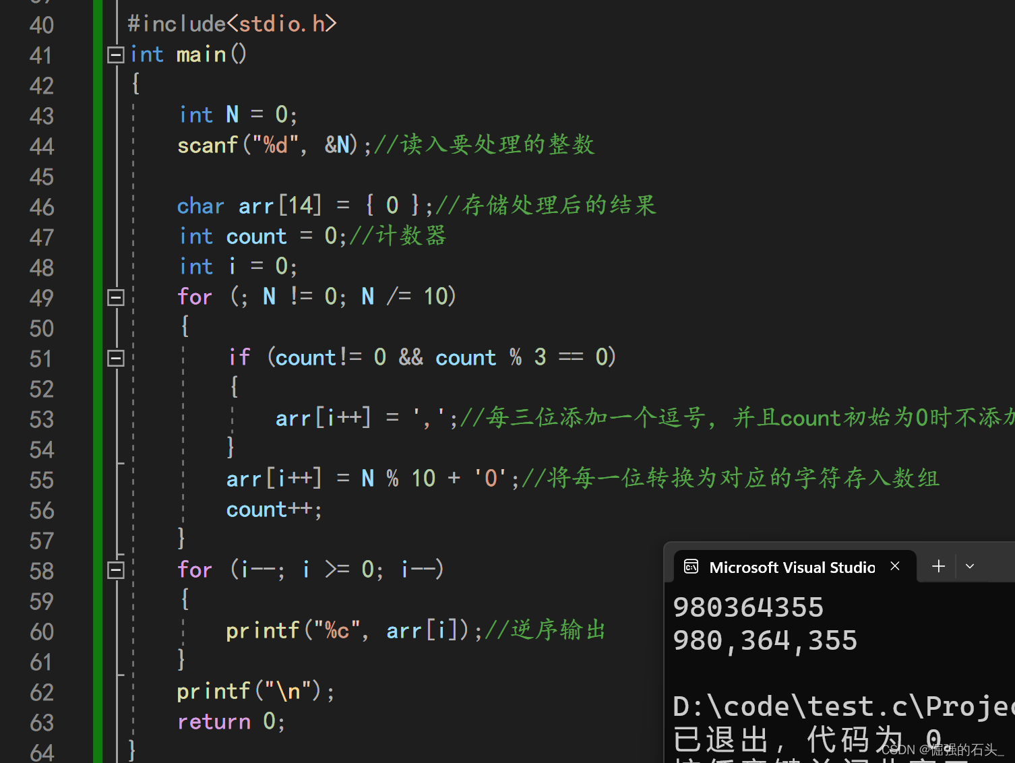Collapse the first for loop on line 49
The image size is (1015, 763).
pos(116,297)
